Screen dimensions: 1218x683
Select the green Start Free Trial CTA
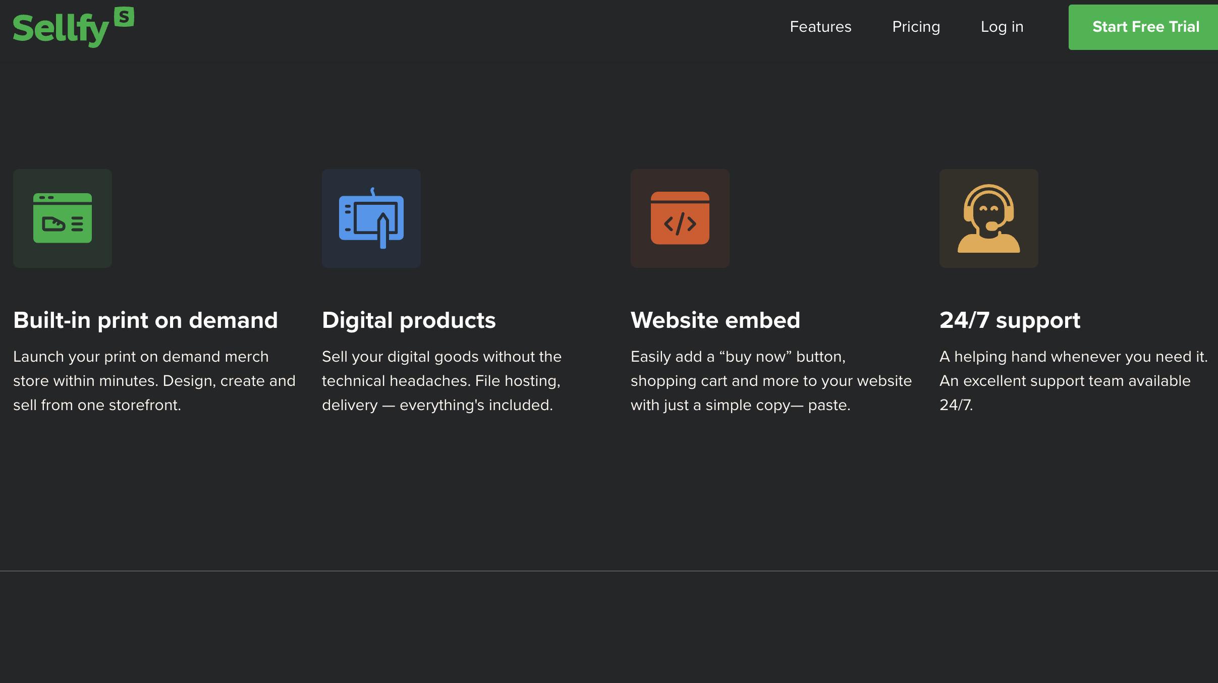tap(1146, 27)
